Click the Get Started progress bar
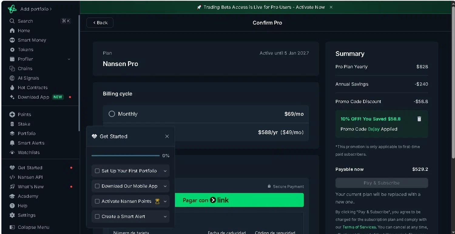This screenshot has height=234, width=455. tap(126, 156)
